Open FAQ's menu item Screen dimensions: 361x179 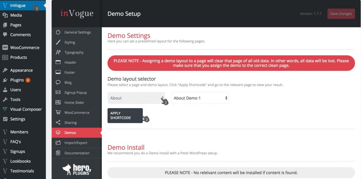pos(23,142)
